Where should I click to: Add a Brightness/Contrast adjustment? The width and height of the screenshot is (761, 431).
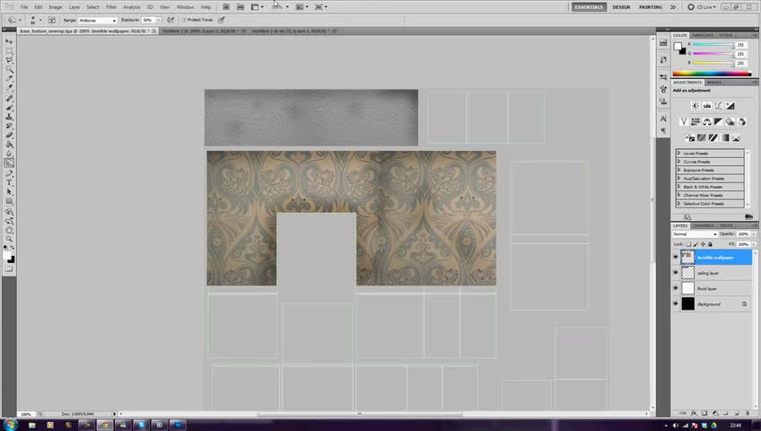point(695,105)
